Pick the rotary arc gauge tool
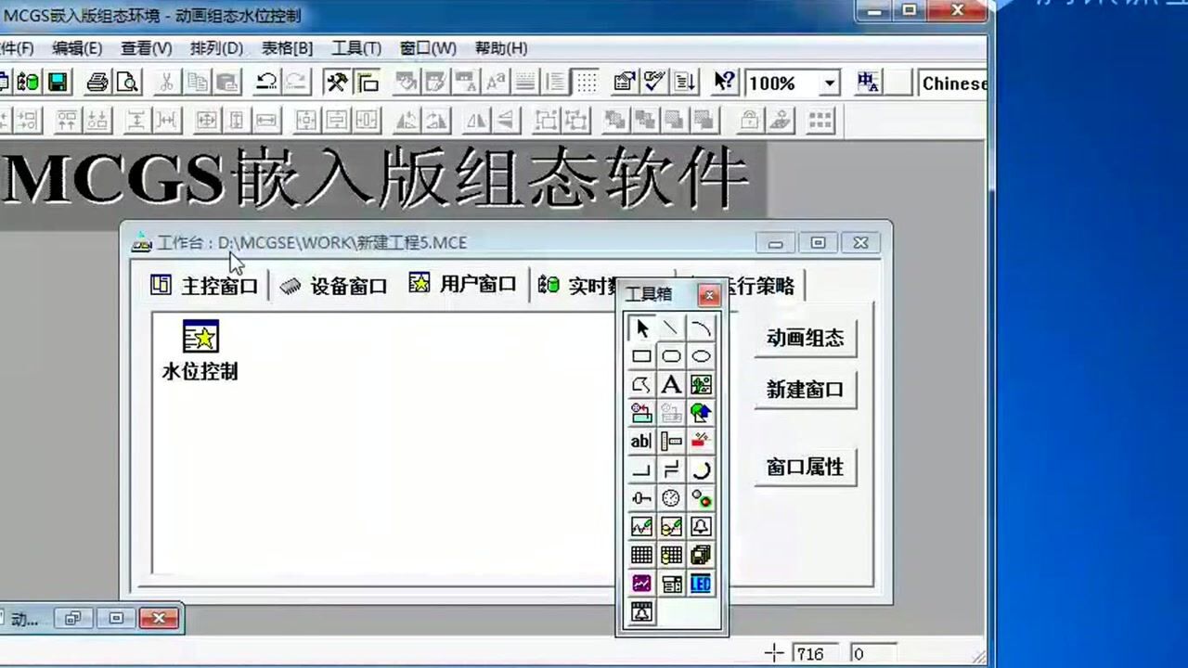 (701, 470)
